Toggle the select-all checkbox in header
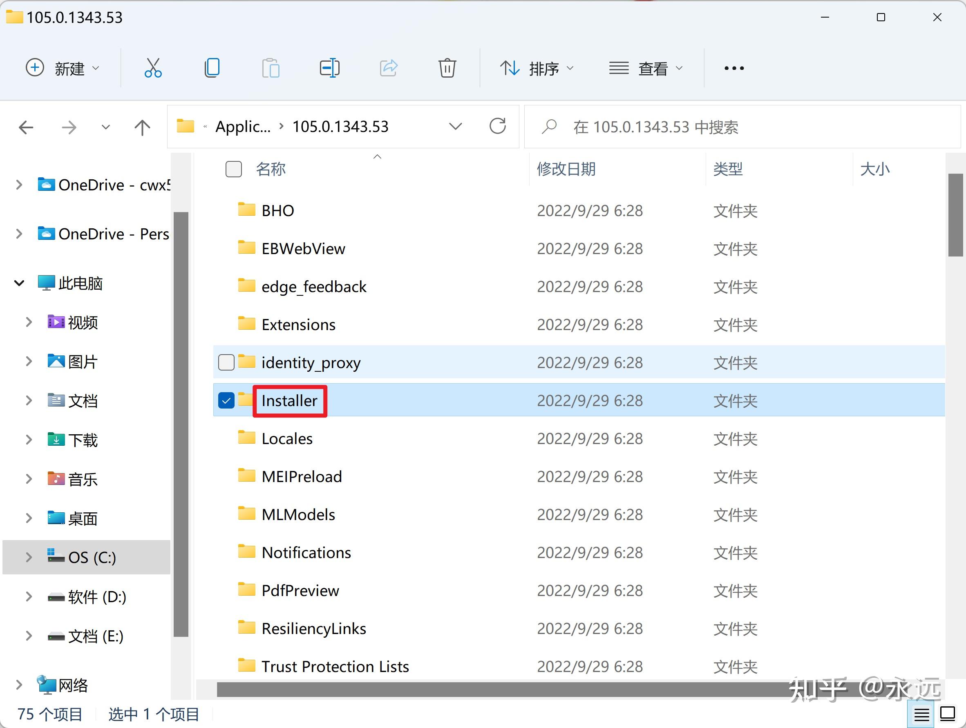Image resolution: width=966 pixels, height=728 pixels. 234,169
